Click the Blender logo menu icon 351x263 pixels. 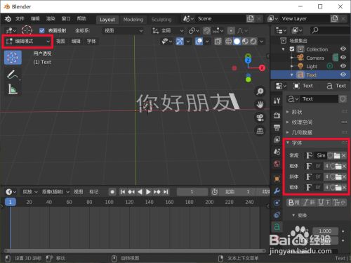tap(8, 19)
